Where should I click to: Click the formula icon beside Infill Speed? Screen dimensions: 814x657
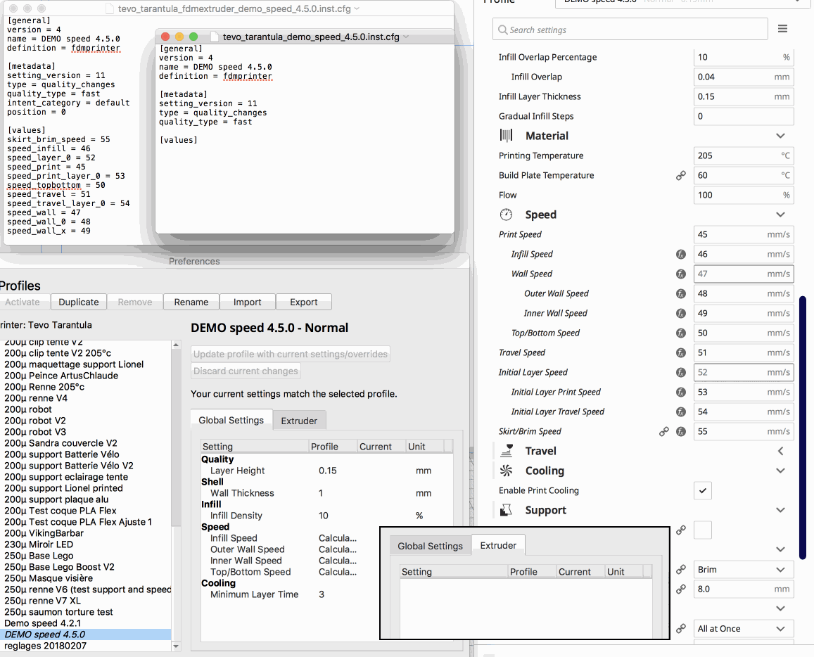[x=680, y=255]
